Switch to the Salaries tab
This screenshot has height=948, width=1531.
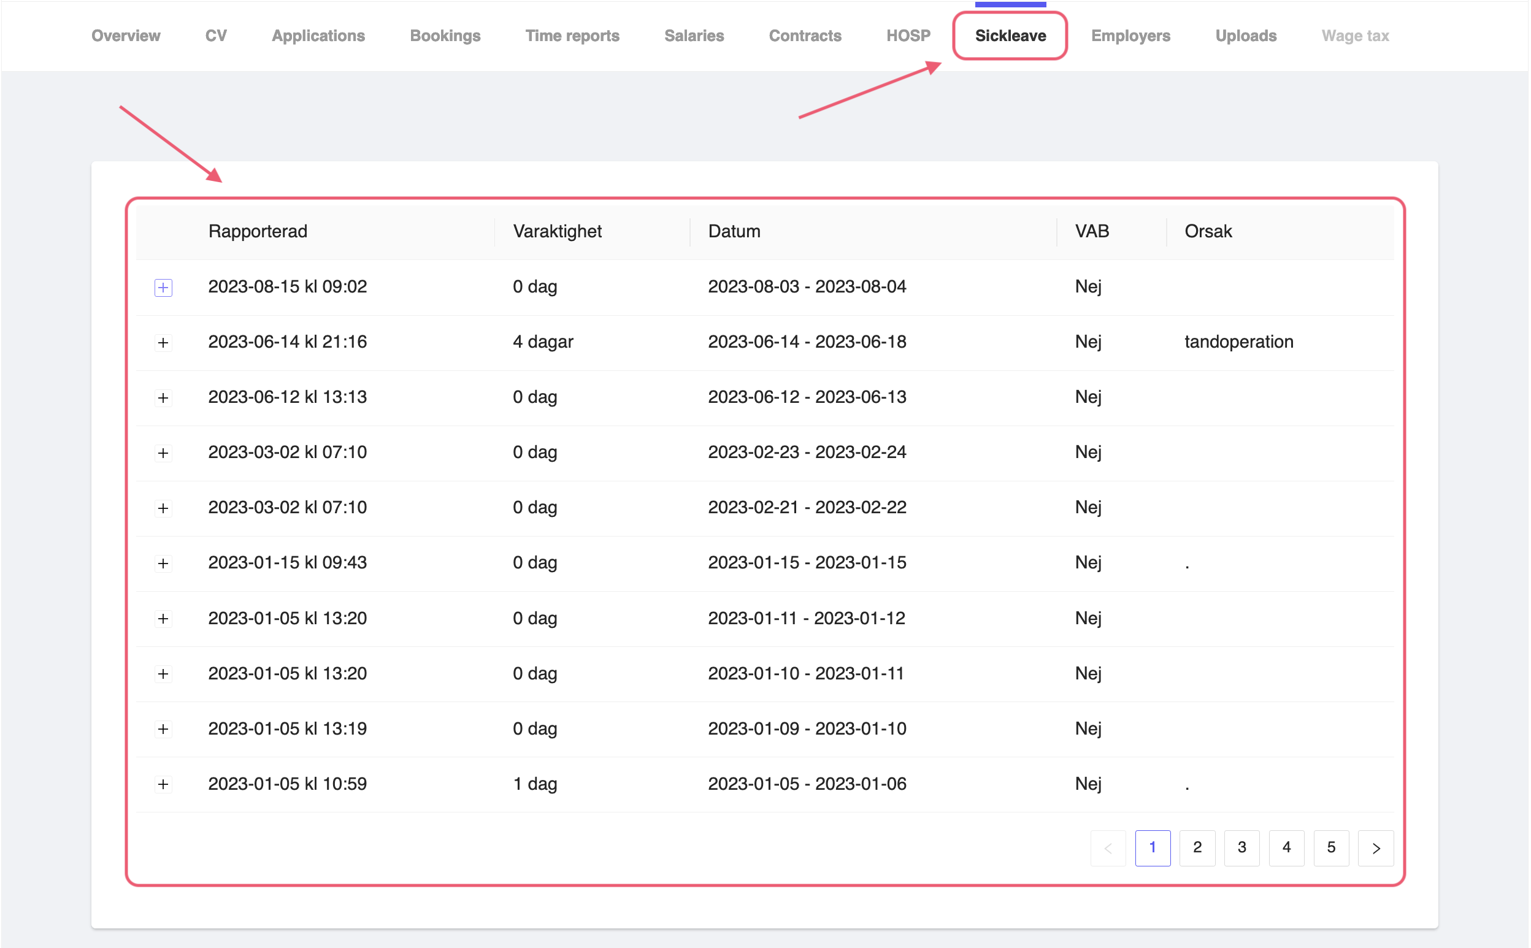click(694, 36)
